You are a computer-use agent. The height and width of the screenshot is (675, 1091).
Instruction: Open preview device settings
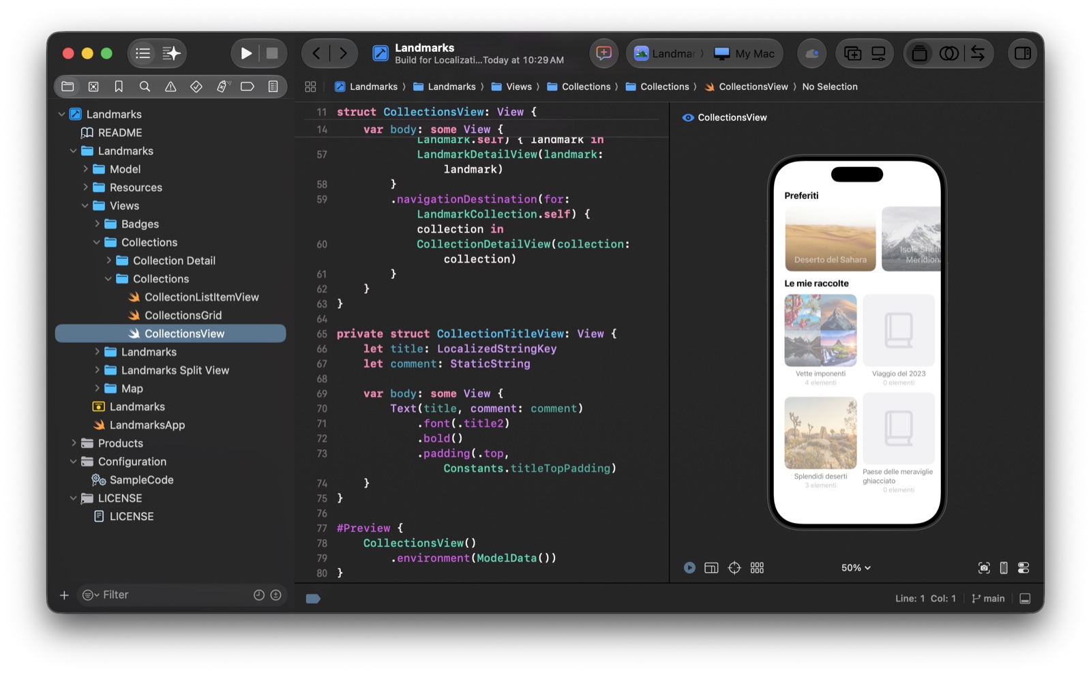pyautogui.click(x=1003, y=567)
